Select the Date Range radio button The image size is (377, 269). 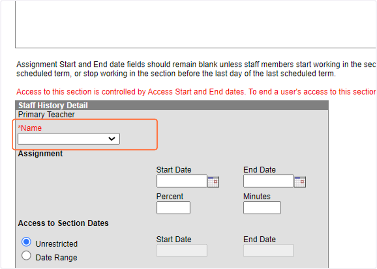[x=26, y=256]
